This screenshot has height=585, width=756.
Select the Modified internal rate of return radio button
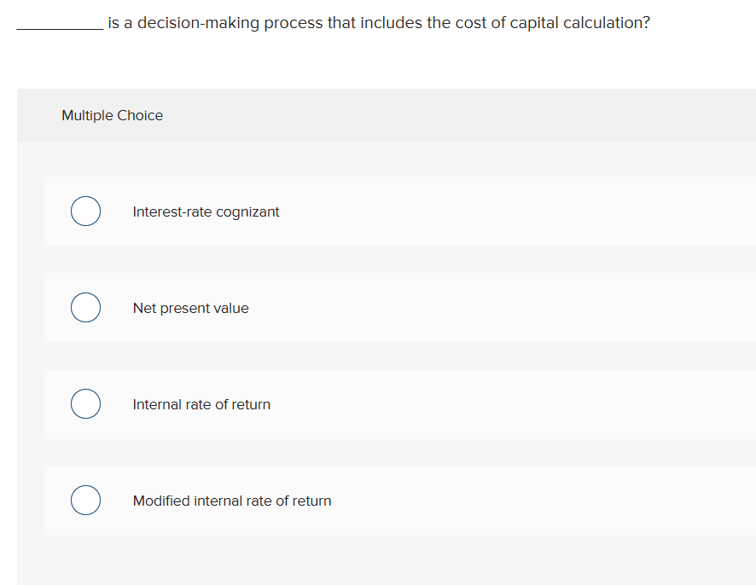[85, 500]
